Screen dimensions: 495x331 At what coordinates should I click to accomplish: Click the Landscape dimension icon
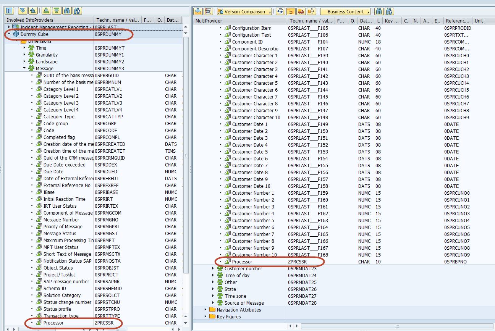[x=31, y=61]
